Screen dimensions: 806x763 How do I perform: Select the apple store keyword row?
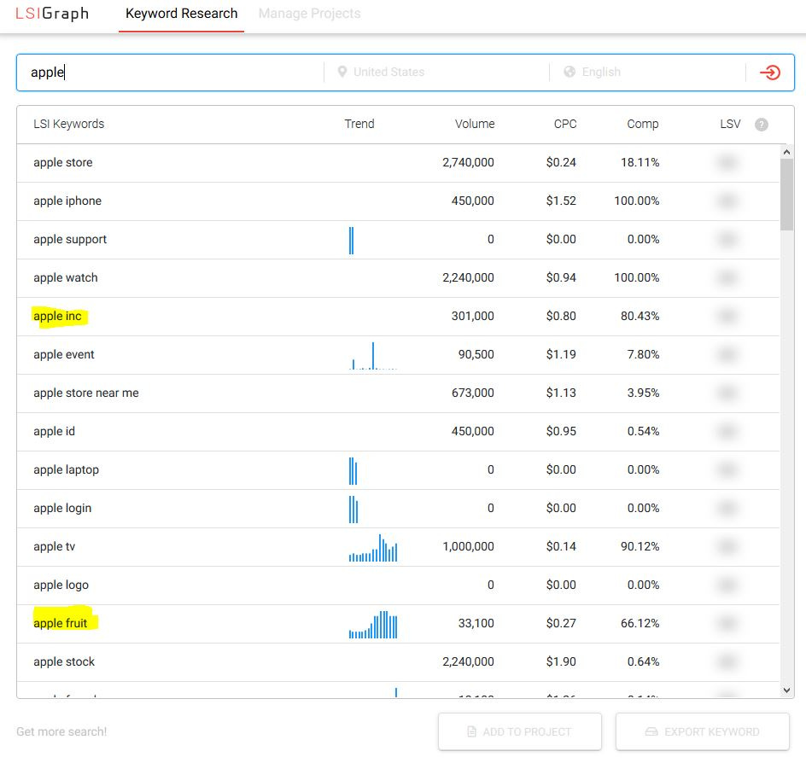[399, 163]
